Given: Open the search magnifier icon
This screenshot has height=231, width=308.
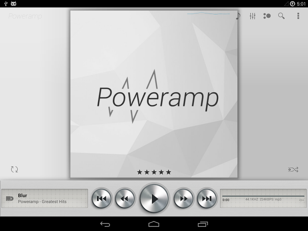Looking at the screenshot, I should pyautogui.click(x=281, y=16).
